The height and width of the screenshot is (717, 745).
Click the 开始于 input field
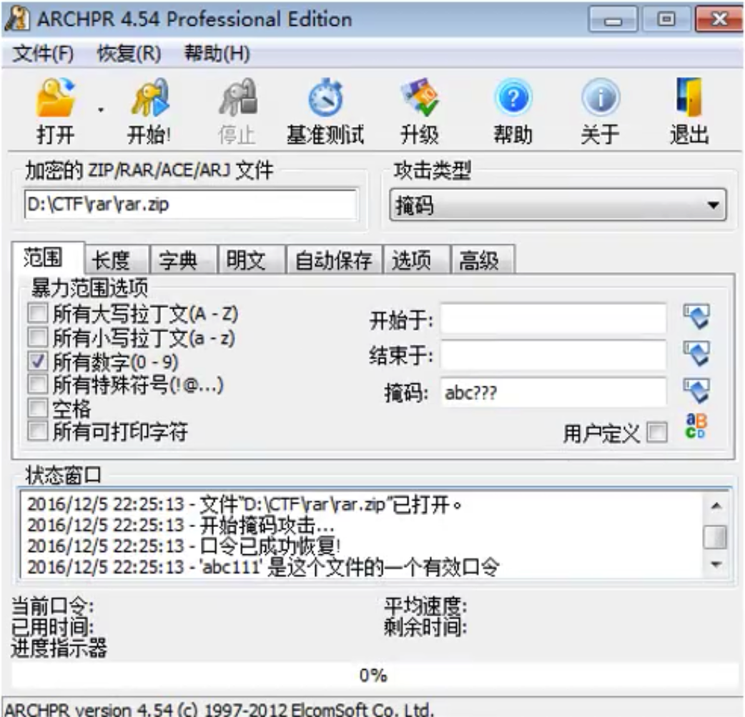point(553,319)
